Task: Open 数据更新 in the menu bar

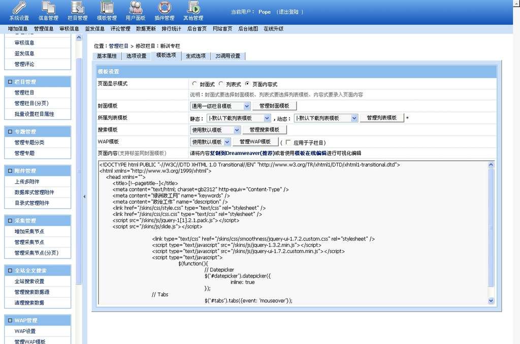Action: pos(146,29)
